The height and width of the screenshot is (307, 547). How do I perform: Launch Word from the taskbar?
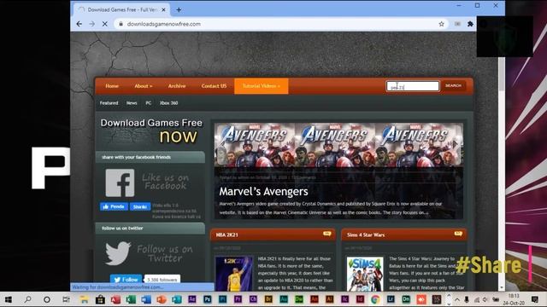point(146,299)
